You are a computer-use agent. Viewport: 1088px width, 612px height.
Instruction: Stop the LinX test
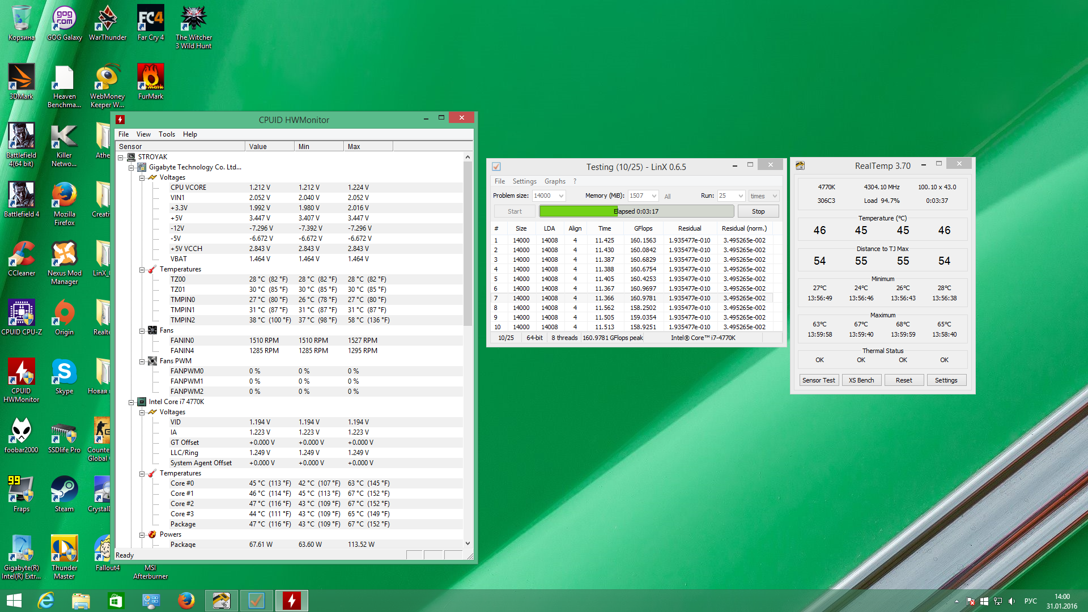click(758, 211)
